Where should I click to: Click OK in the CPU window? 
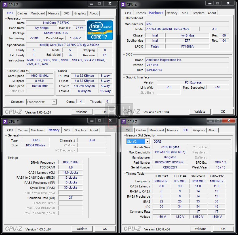pos(105,112)
